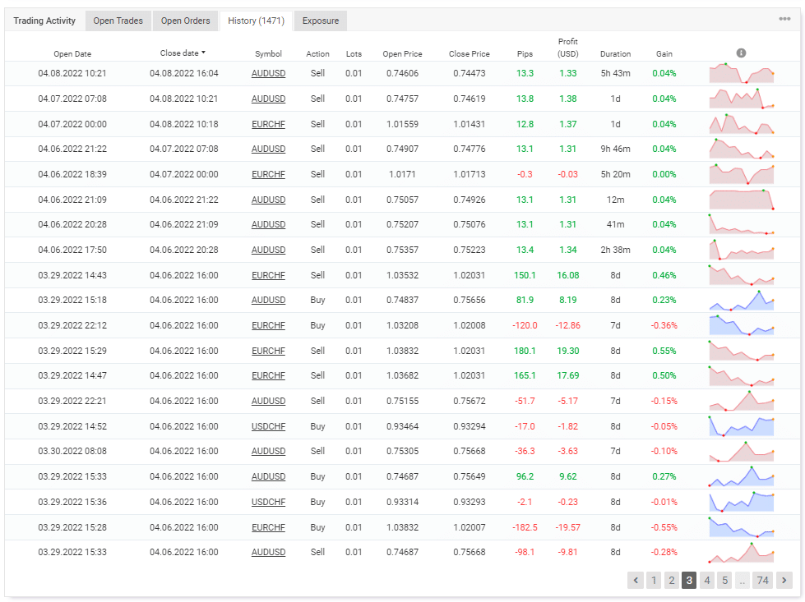Open AUDUSD link in the 41m duration row
Screen dimensions: 805x602
click(x=269, y=224)
